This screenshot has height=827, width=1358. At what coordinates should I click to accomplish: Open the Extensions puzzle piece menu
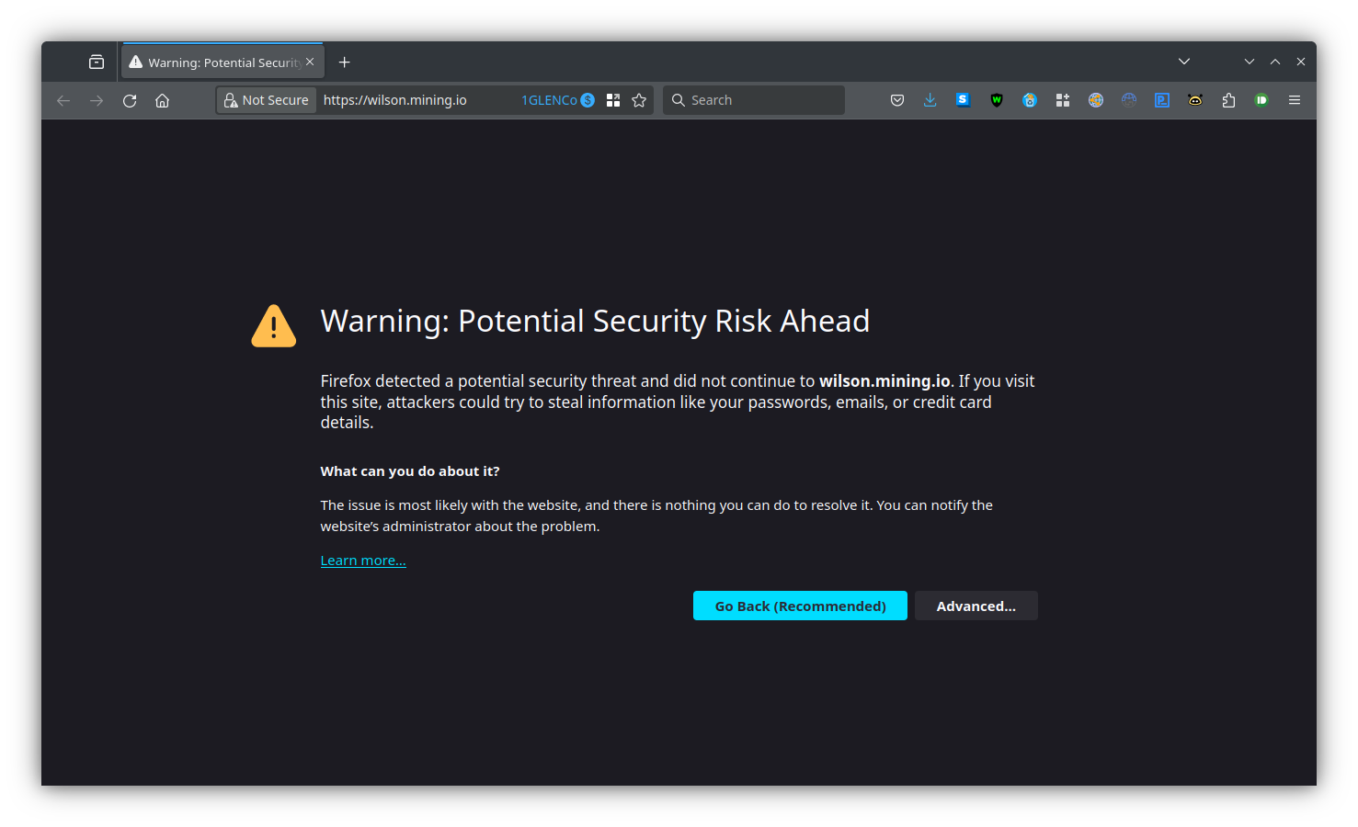(x=1228, y=100)
